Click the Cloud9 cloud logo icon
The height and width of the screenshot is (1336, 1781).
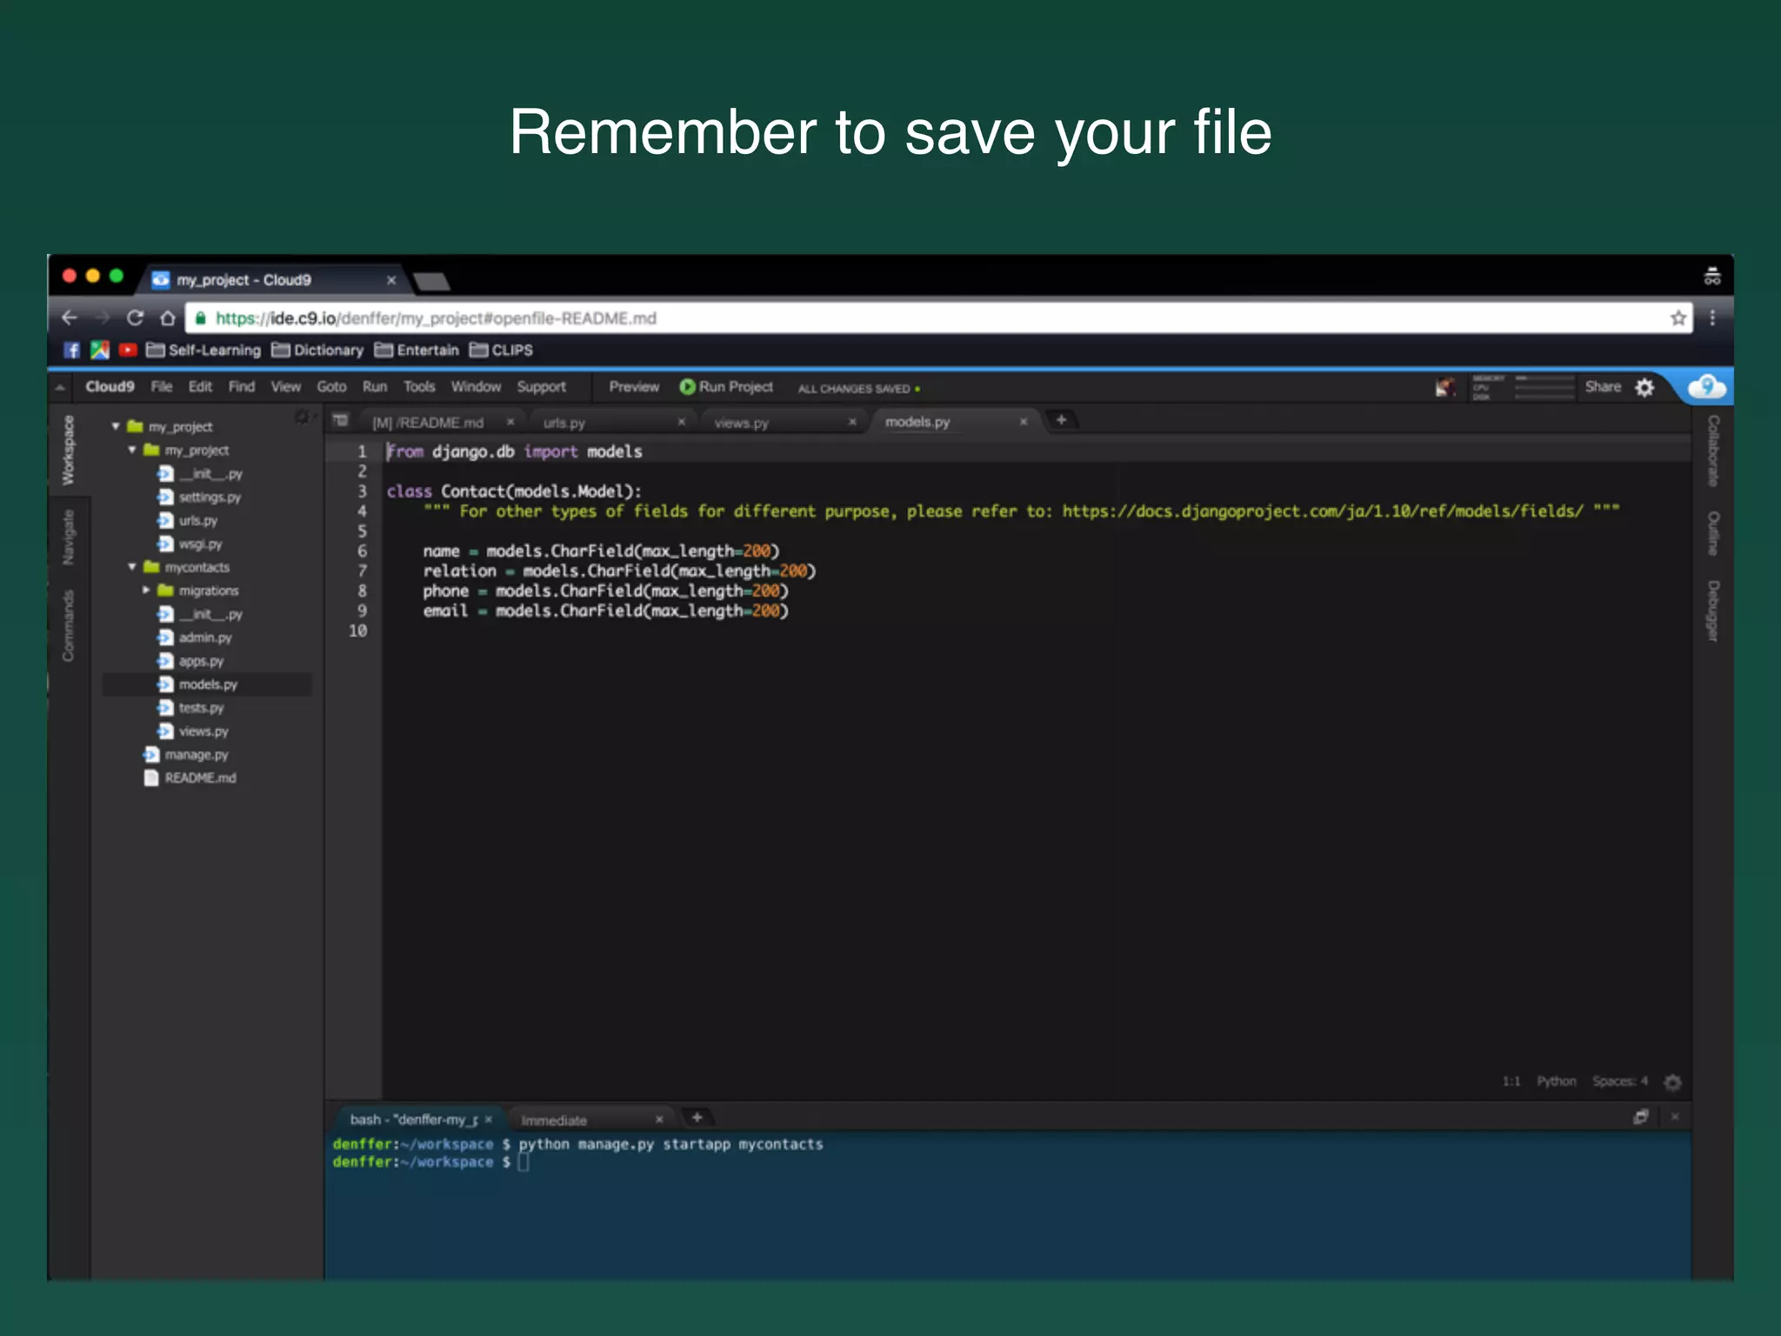tap(1706, 386)
